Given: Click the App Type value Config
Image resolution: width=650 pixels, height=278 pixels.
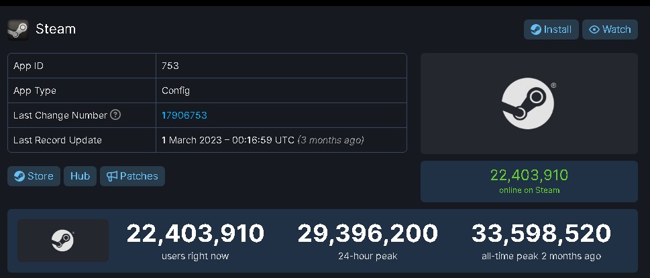Looking at the screenshot, I should pos(176,90).
